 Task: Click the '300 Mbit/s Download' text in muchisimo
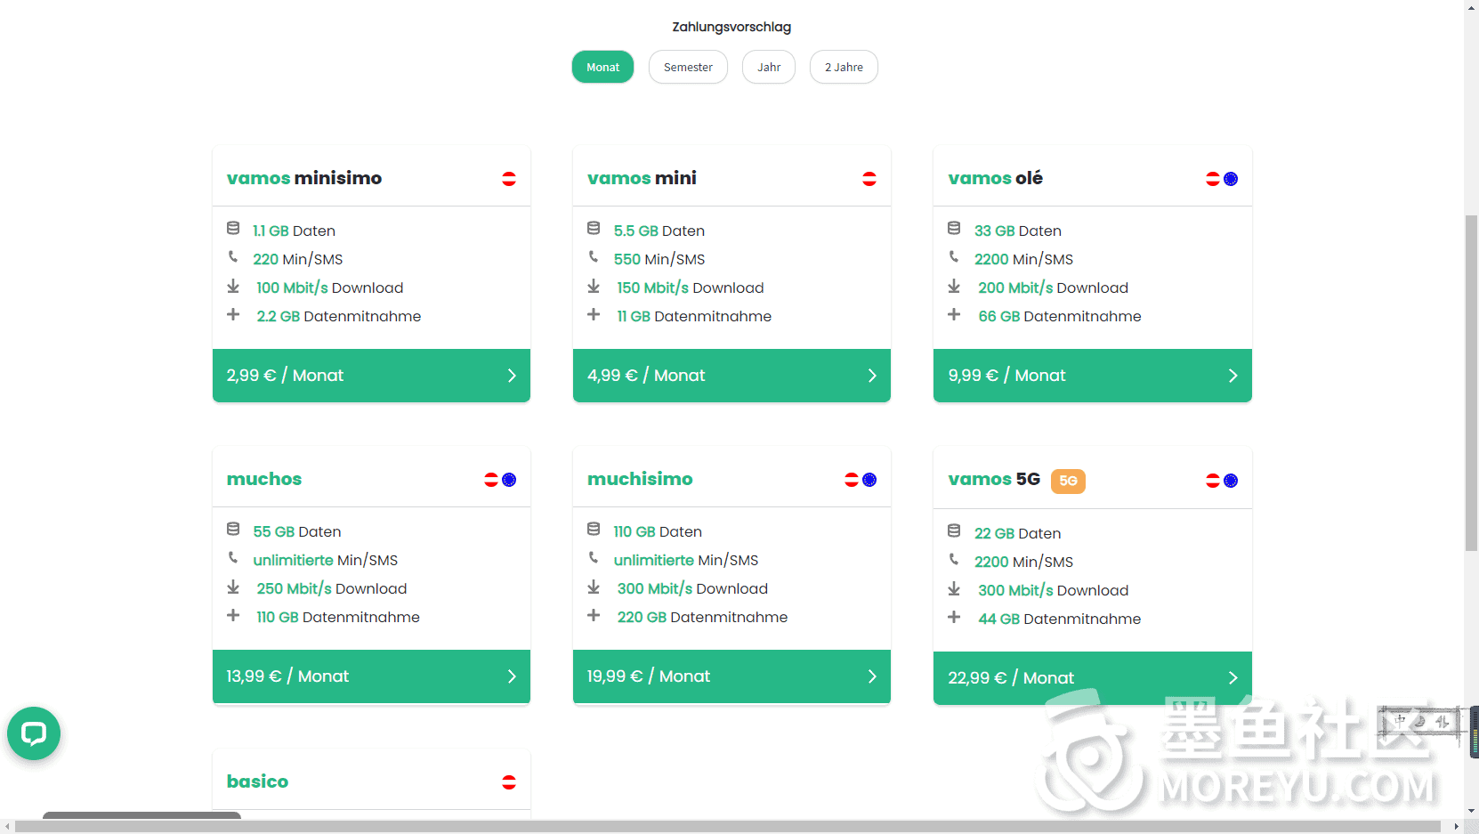pos(692,588)
